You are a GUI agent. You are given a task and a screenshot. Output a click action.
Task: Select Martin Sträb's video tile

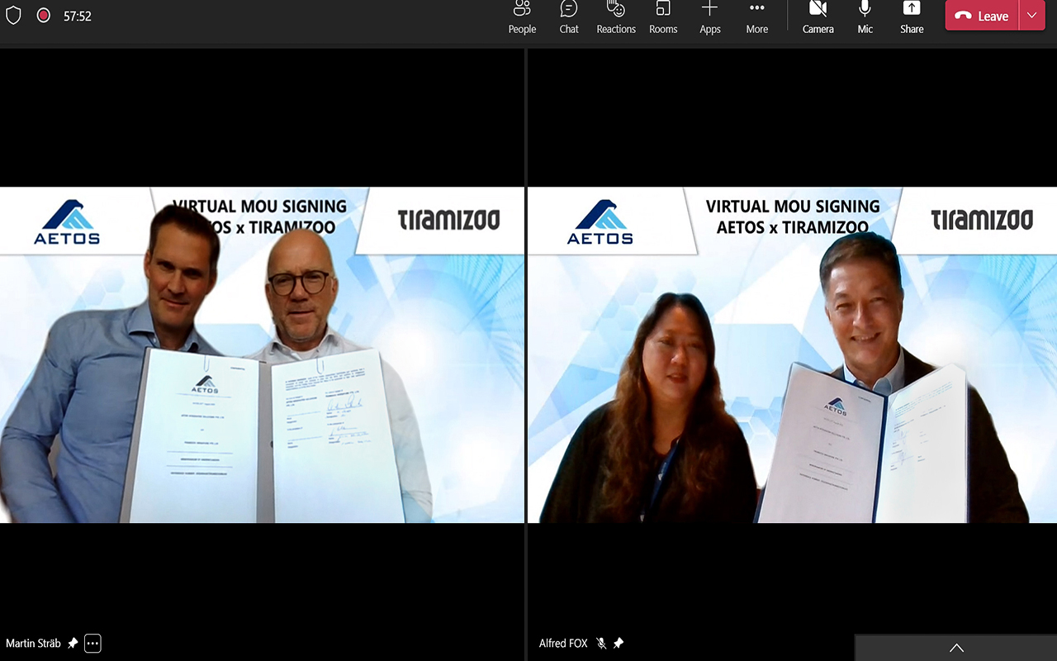[262, 354]
